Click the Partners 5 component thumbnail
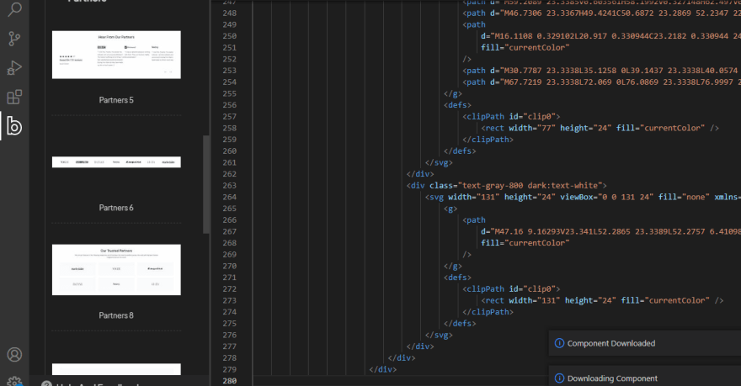 tap(116, 55)
